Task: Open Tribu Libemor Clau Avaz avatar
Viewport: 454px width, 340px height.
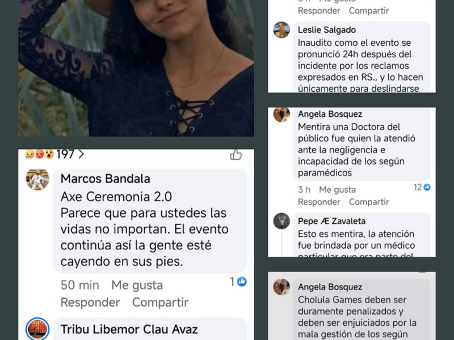Action: click(37, 329)
